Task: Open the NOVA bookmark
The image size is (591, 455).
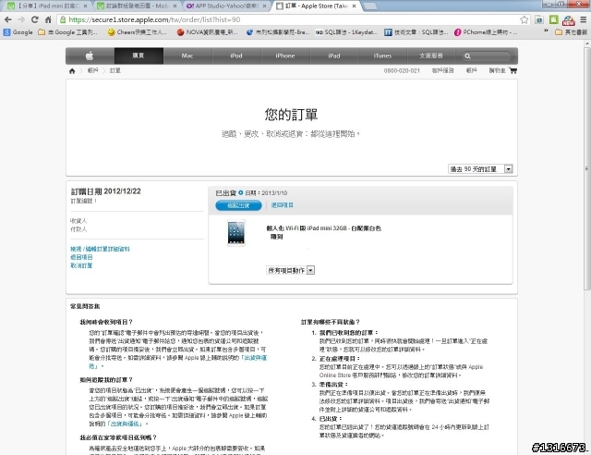Action: click(207, 32)
